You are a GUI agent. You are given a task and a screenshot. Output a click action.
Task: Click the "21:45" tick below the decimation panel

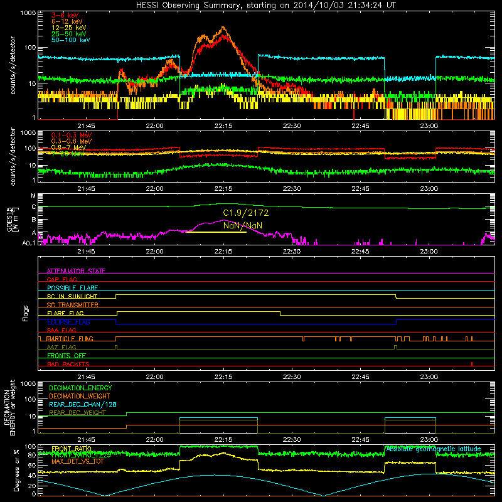click(x=86, y=440)
